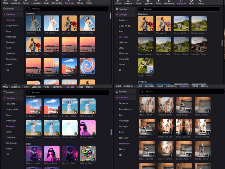
Task: Click download arrow on Ondulação thumbnail
Action: (x=75, y=72)
